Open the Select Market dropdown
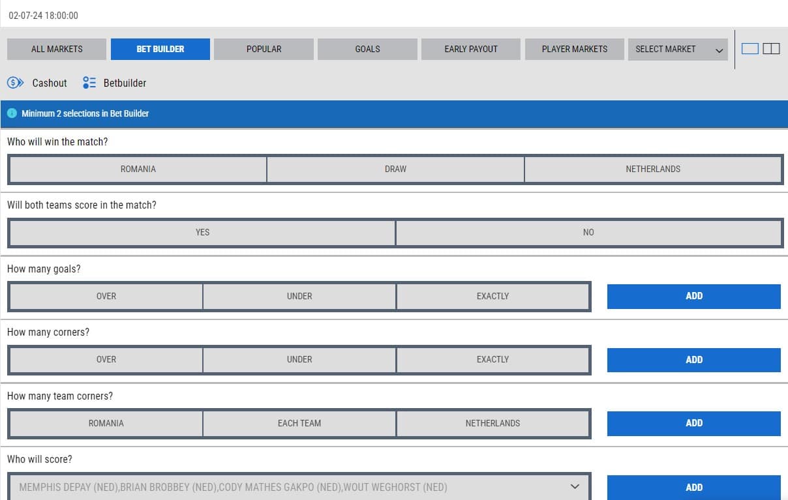Screen dimensions: 788x500 678,50
